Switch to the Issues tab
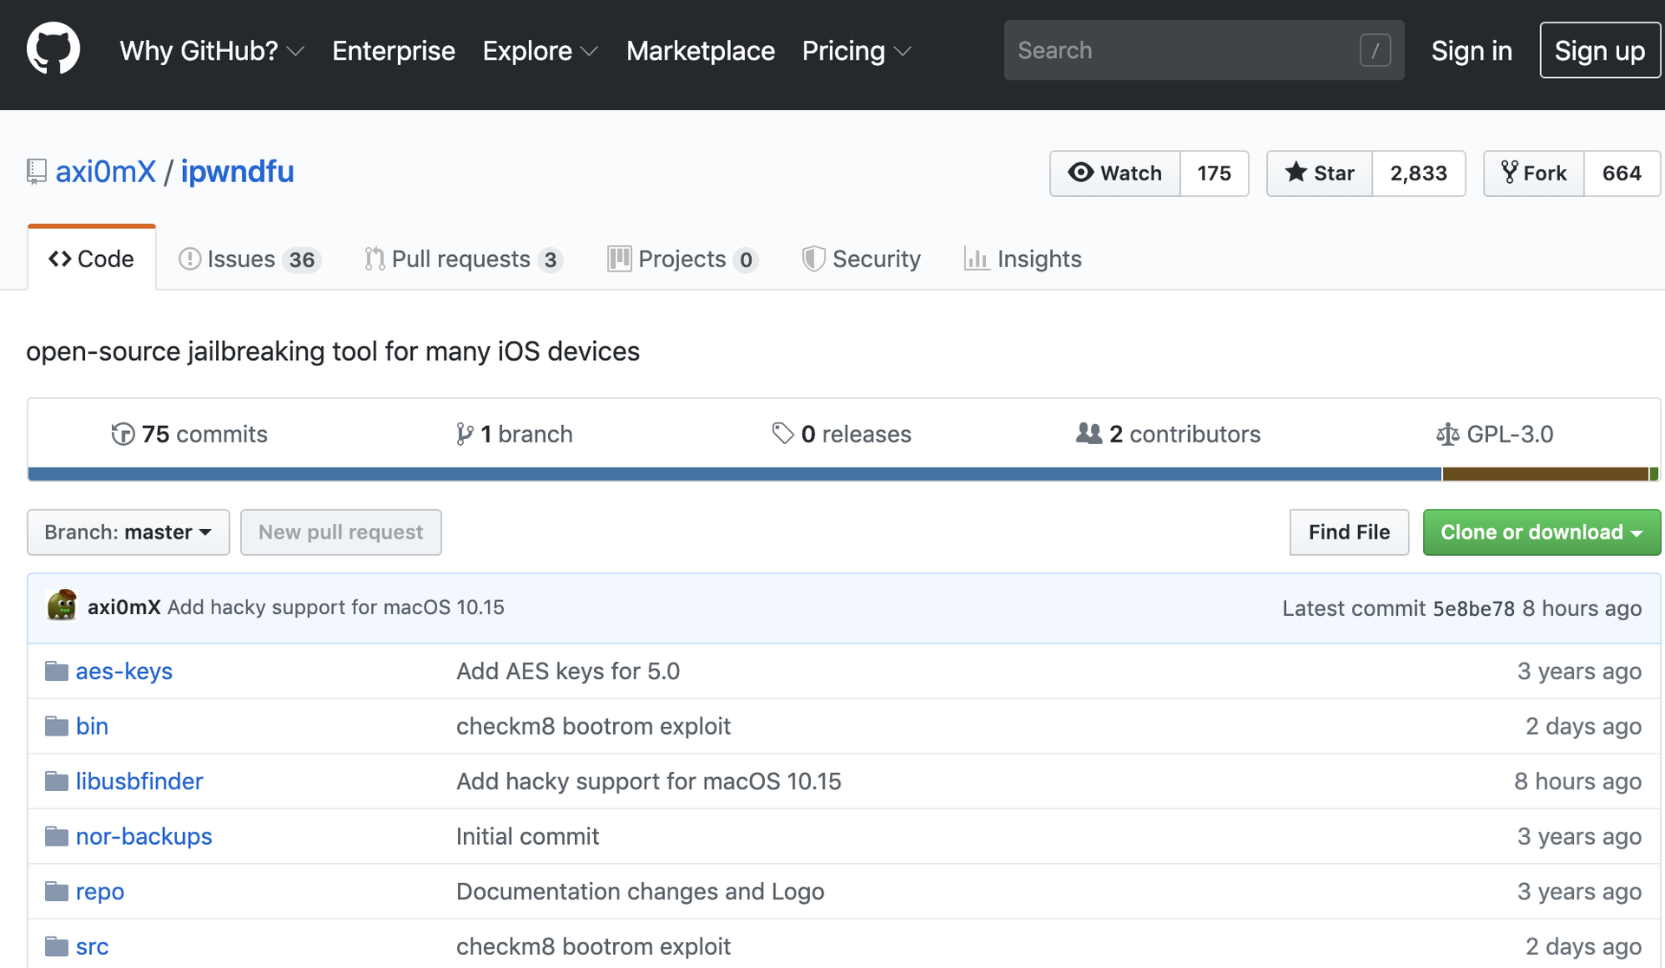Viewport: 1665px width, 968px height. [x=250, y=258]
